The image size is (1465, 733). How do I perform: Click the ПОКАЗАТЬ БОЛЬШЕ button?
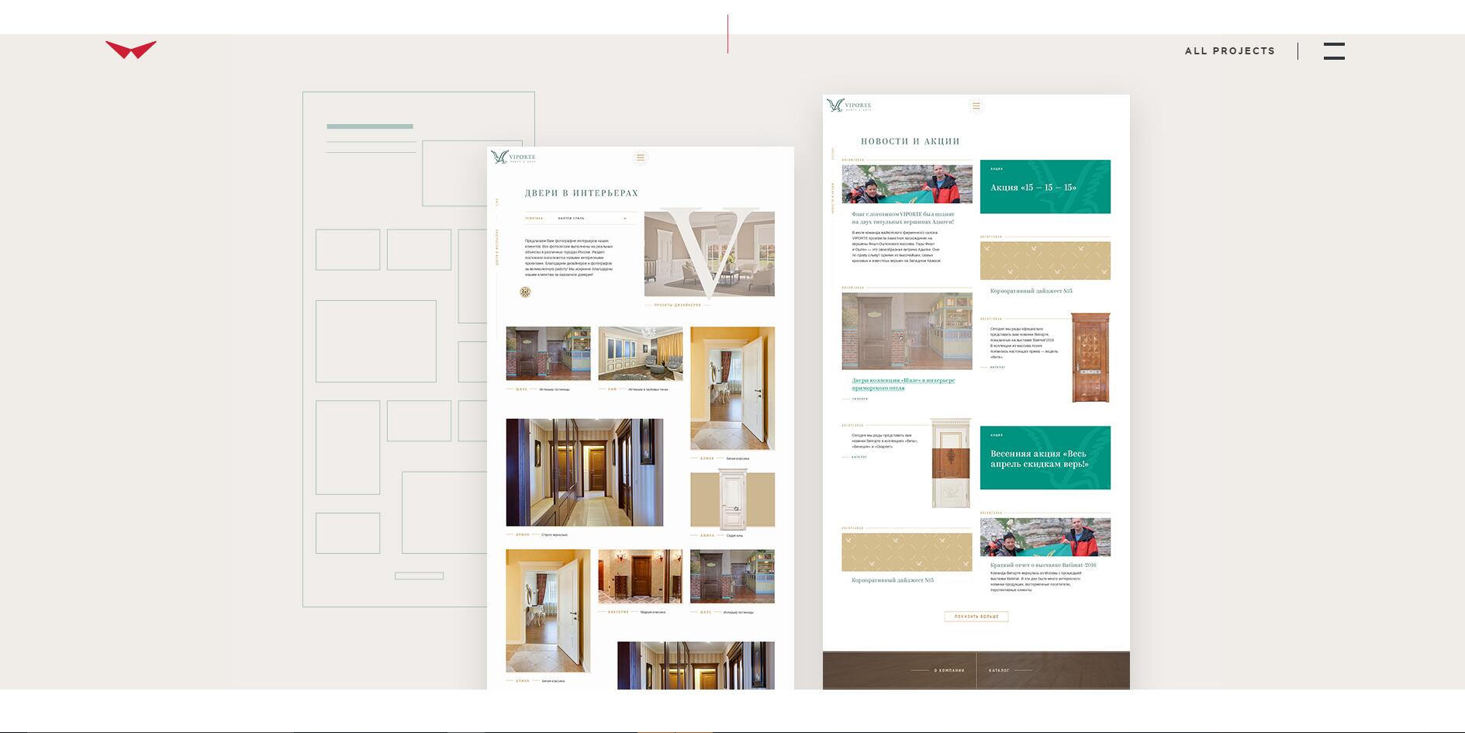tap(976, 617)
